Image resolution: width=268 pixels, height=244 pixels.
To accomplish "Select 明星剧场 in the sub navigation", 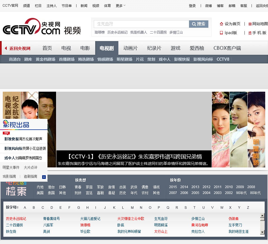I will point(125,59).
